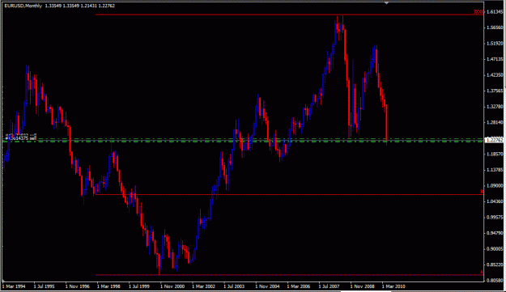The height and width of the screenshot is (292, 506).
Task: Click the 1.51920 price scale label
Action: [495, 44]
